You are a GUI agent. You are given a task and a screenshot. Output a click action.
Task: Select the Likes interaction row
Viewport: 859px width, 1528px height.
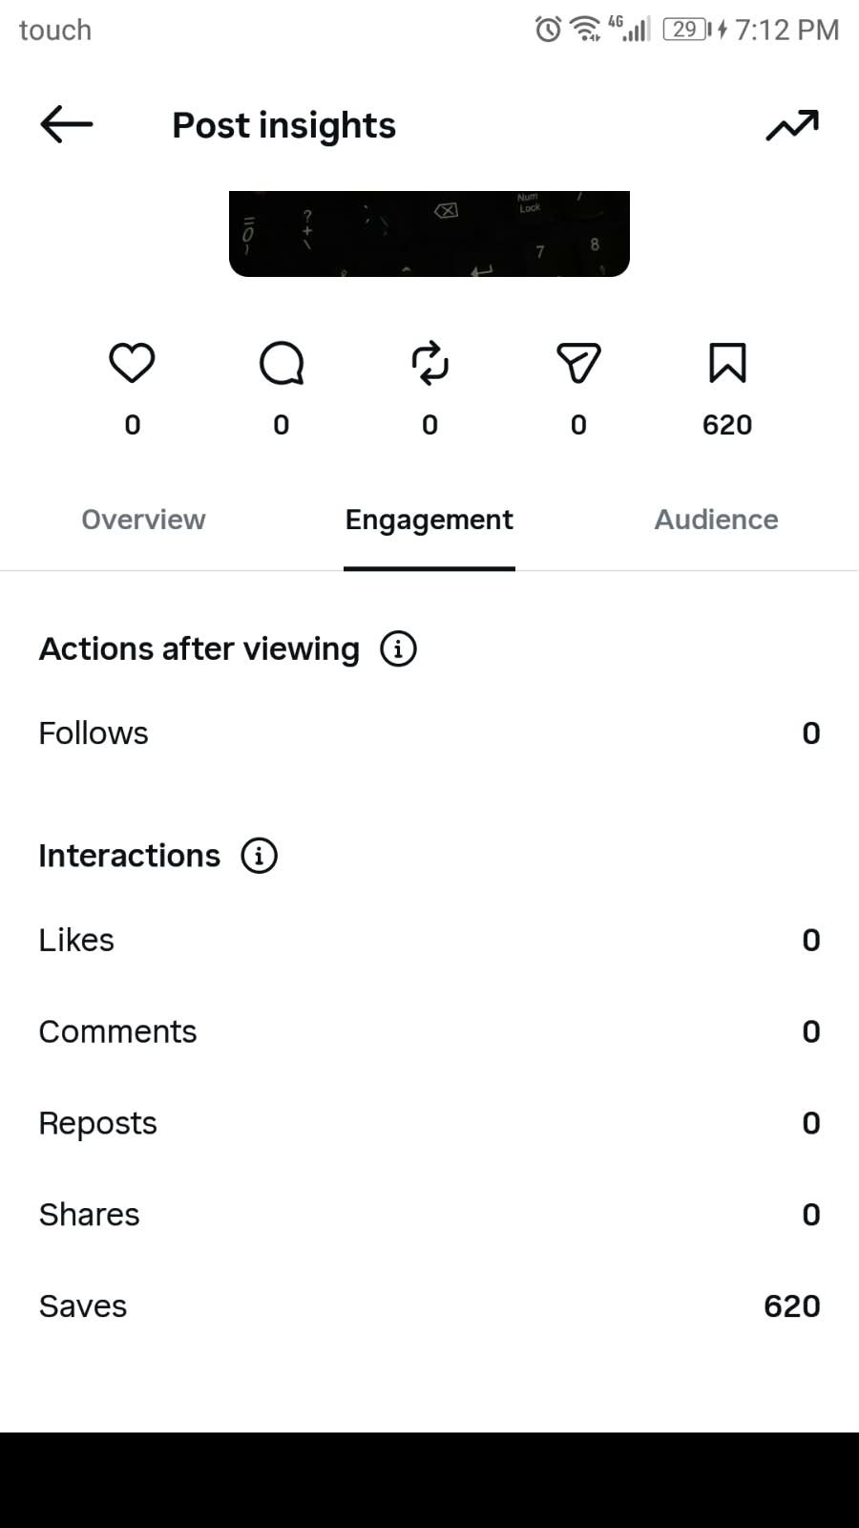click(x=429, y=940)
